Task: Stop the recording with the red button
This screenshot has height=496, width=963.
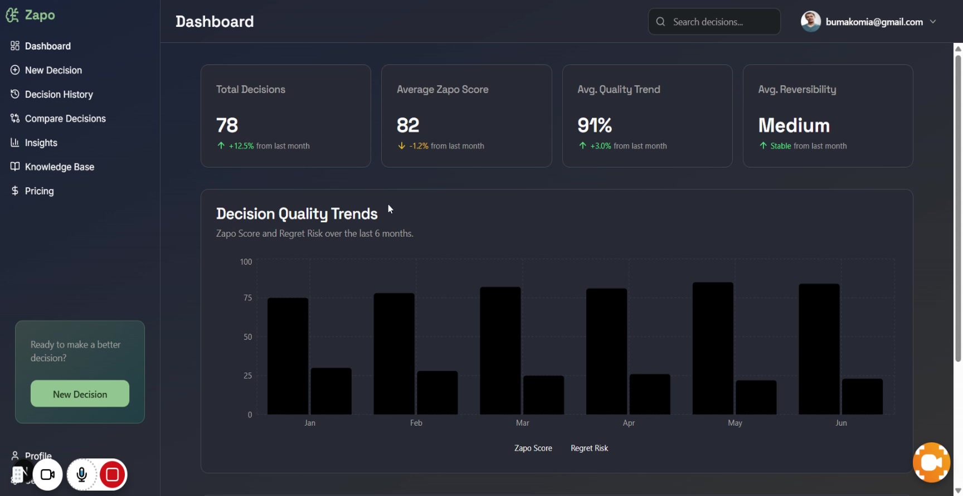Action: pyautogui.click(x=113, y=475)
